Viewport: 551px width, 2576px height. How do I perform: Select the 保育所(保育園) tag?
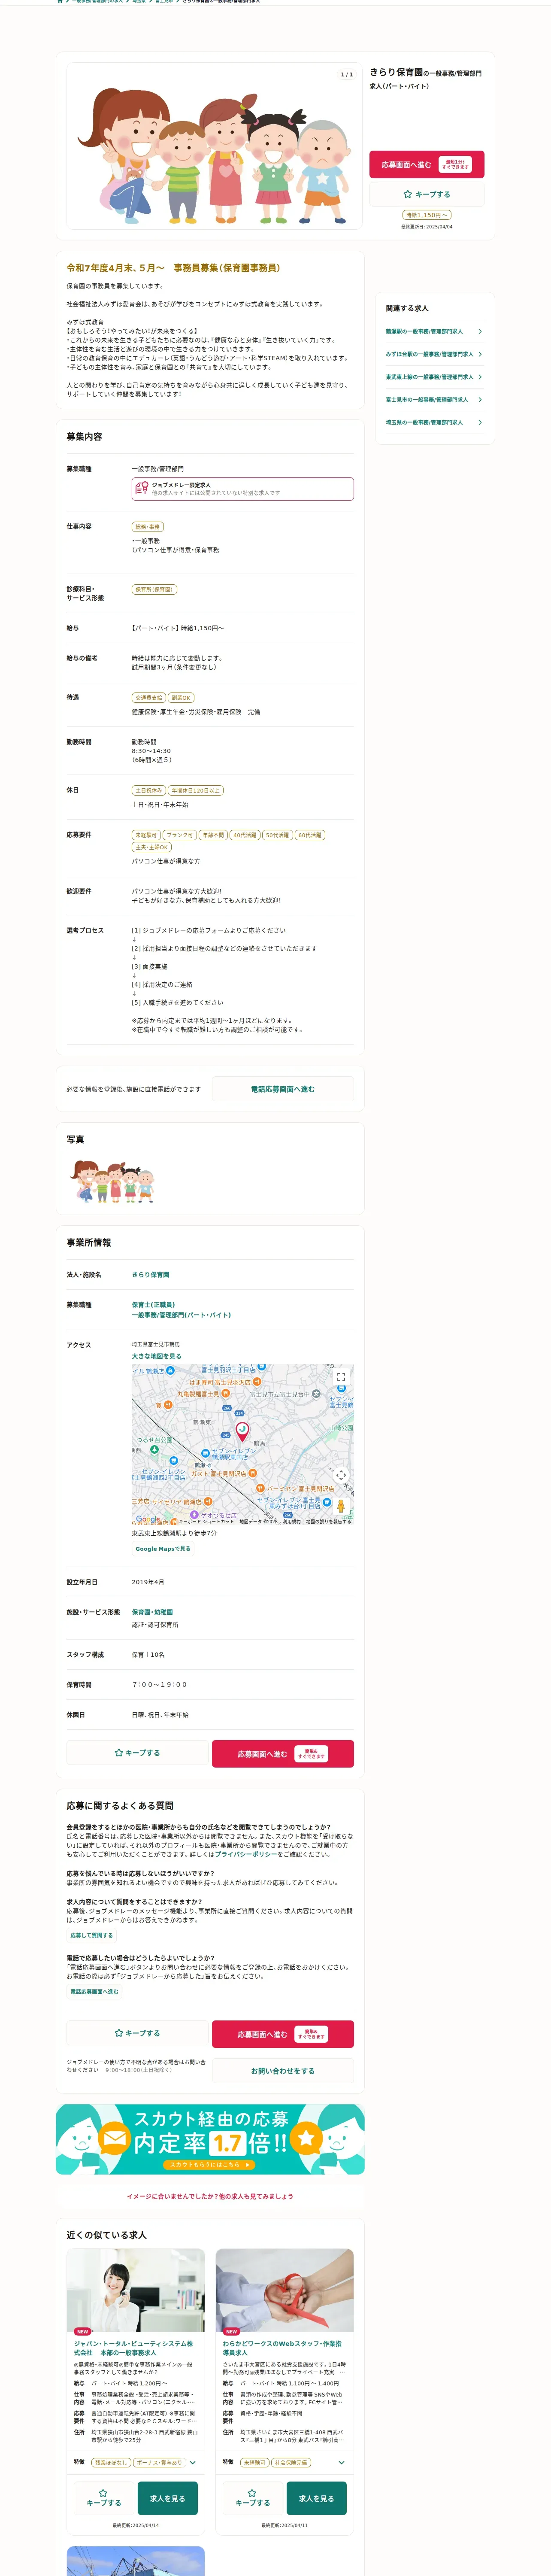154,589
